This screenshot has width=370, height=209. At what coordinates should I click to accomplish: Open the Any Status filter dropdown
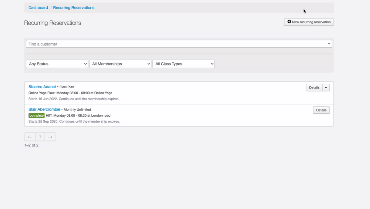pos(57,64)
